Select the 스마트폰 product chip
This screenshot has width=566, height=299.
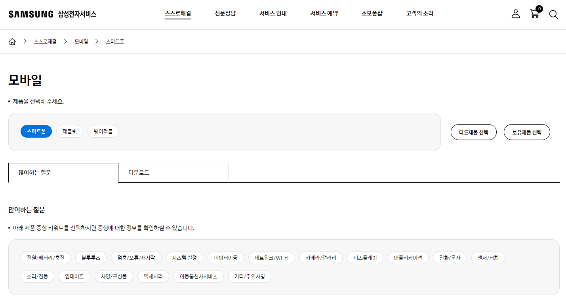(x=36, y=131)
